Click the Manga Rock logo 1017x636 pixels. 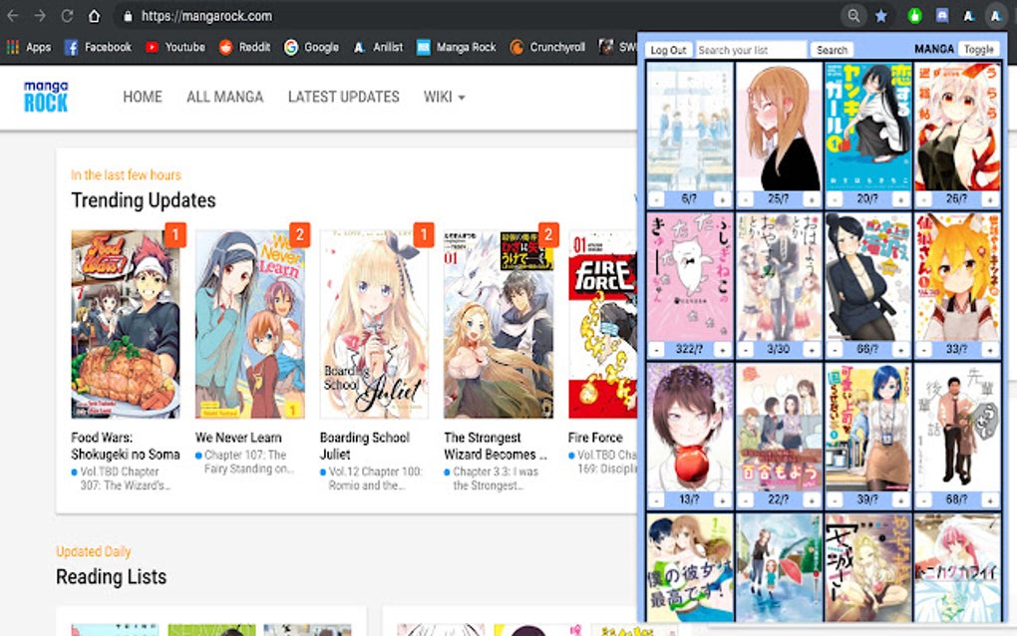click(x=44, y=96)
